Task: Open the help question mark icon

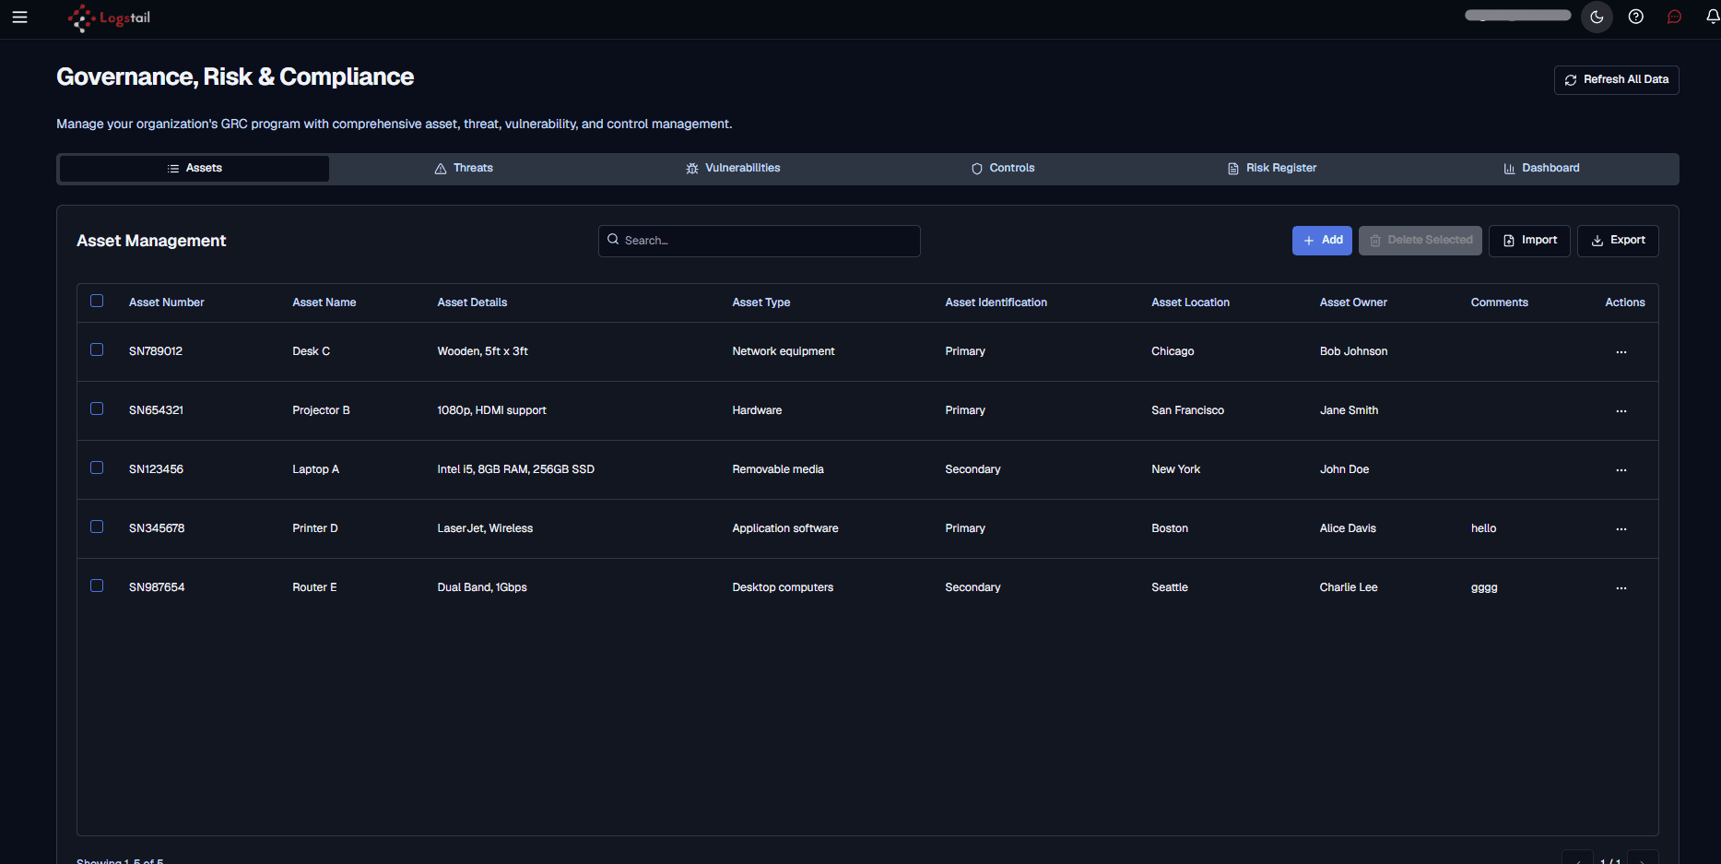Action: (x=1635, y=17)
